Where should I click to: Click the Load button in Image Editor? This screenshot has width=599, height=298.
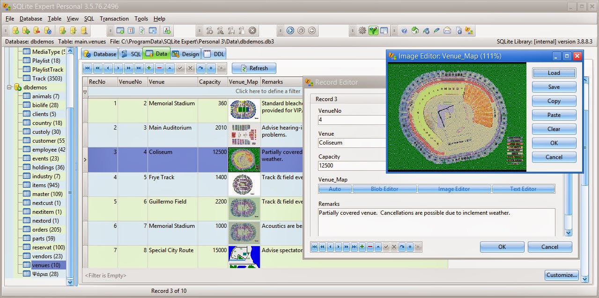pyautogui.click(x=554, y=73)
